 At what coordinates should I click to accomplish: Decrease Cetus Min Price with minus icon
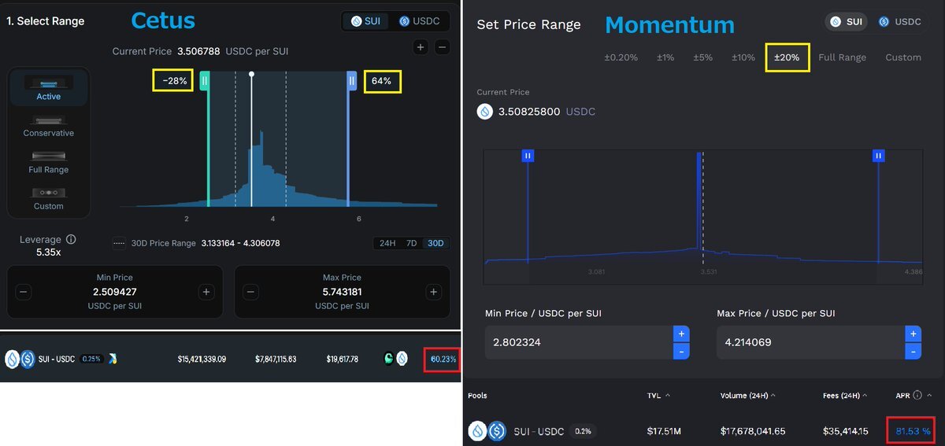click(24, 292)
